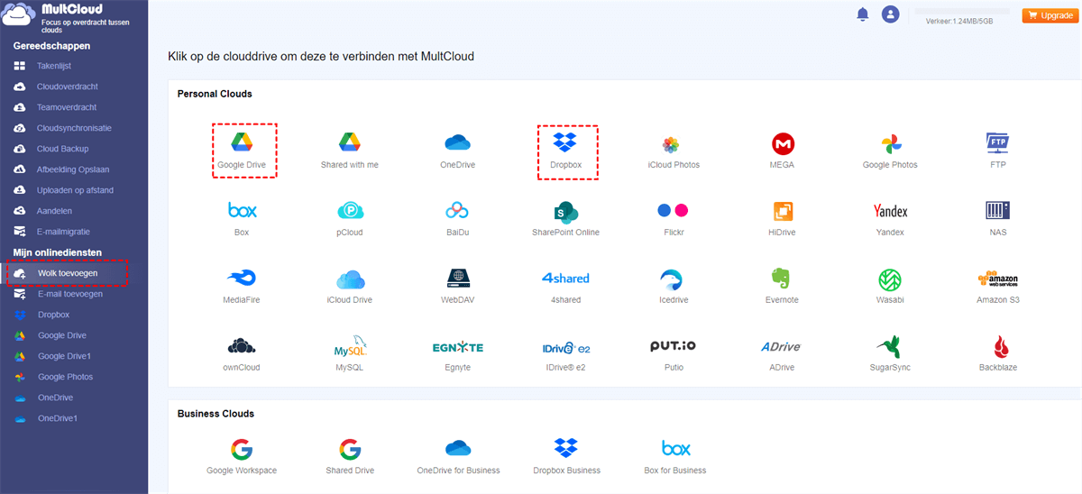The width and height of the screenshot is (1082, 494).
Task: Open notifications bell
Action: click(x=863, y=14)
